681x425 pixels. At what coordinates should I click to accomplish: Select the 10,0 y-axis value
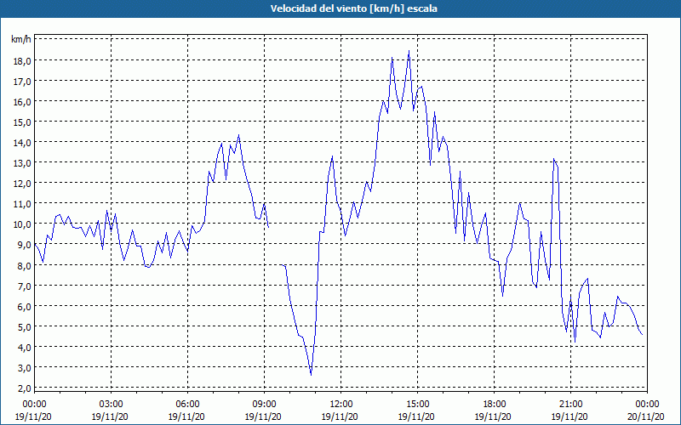23,224
